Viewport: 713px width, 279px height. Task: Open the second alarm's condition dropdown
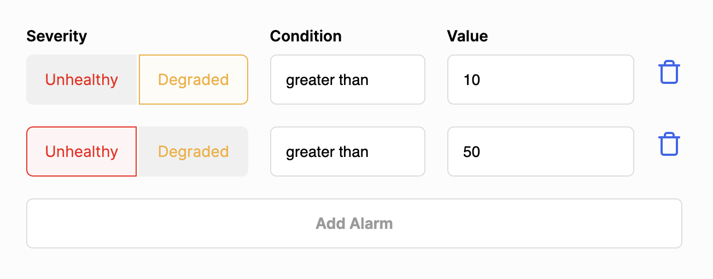(x=348, y=151)
